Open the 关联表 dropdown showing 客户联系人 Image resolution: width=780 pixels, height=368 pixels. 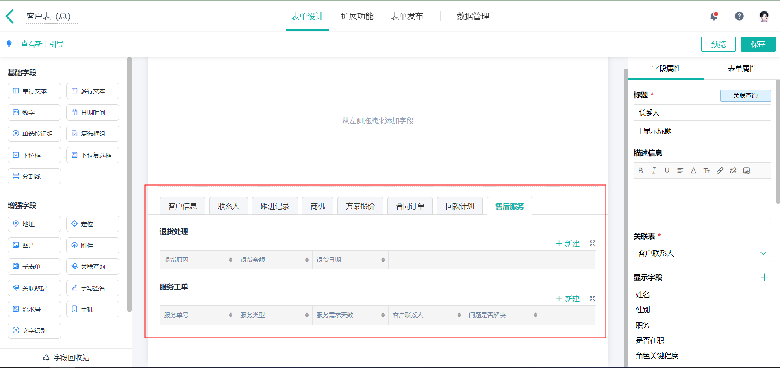tap(702, 253)
